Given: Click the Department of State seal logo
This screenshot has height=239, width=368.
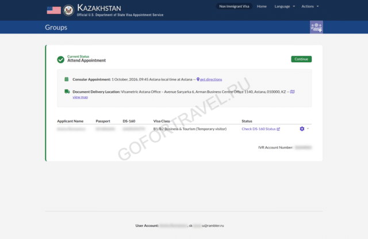Looking at the screenshot, I should click(x=68, y=10).
